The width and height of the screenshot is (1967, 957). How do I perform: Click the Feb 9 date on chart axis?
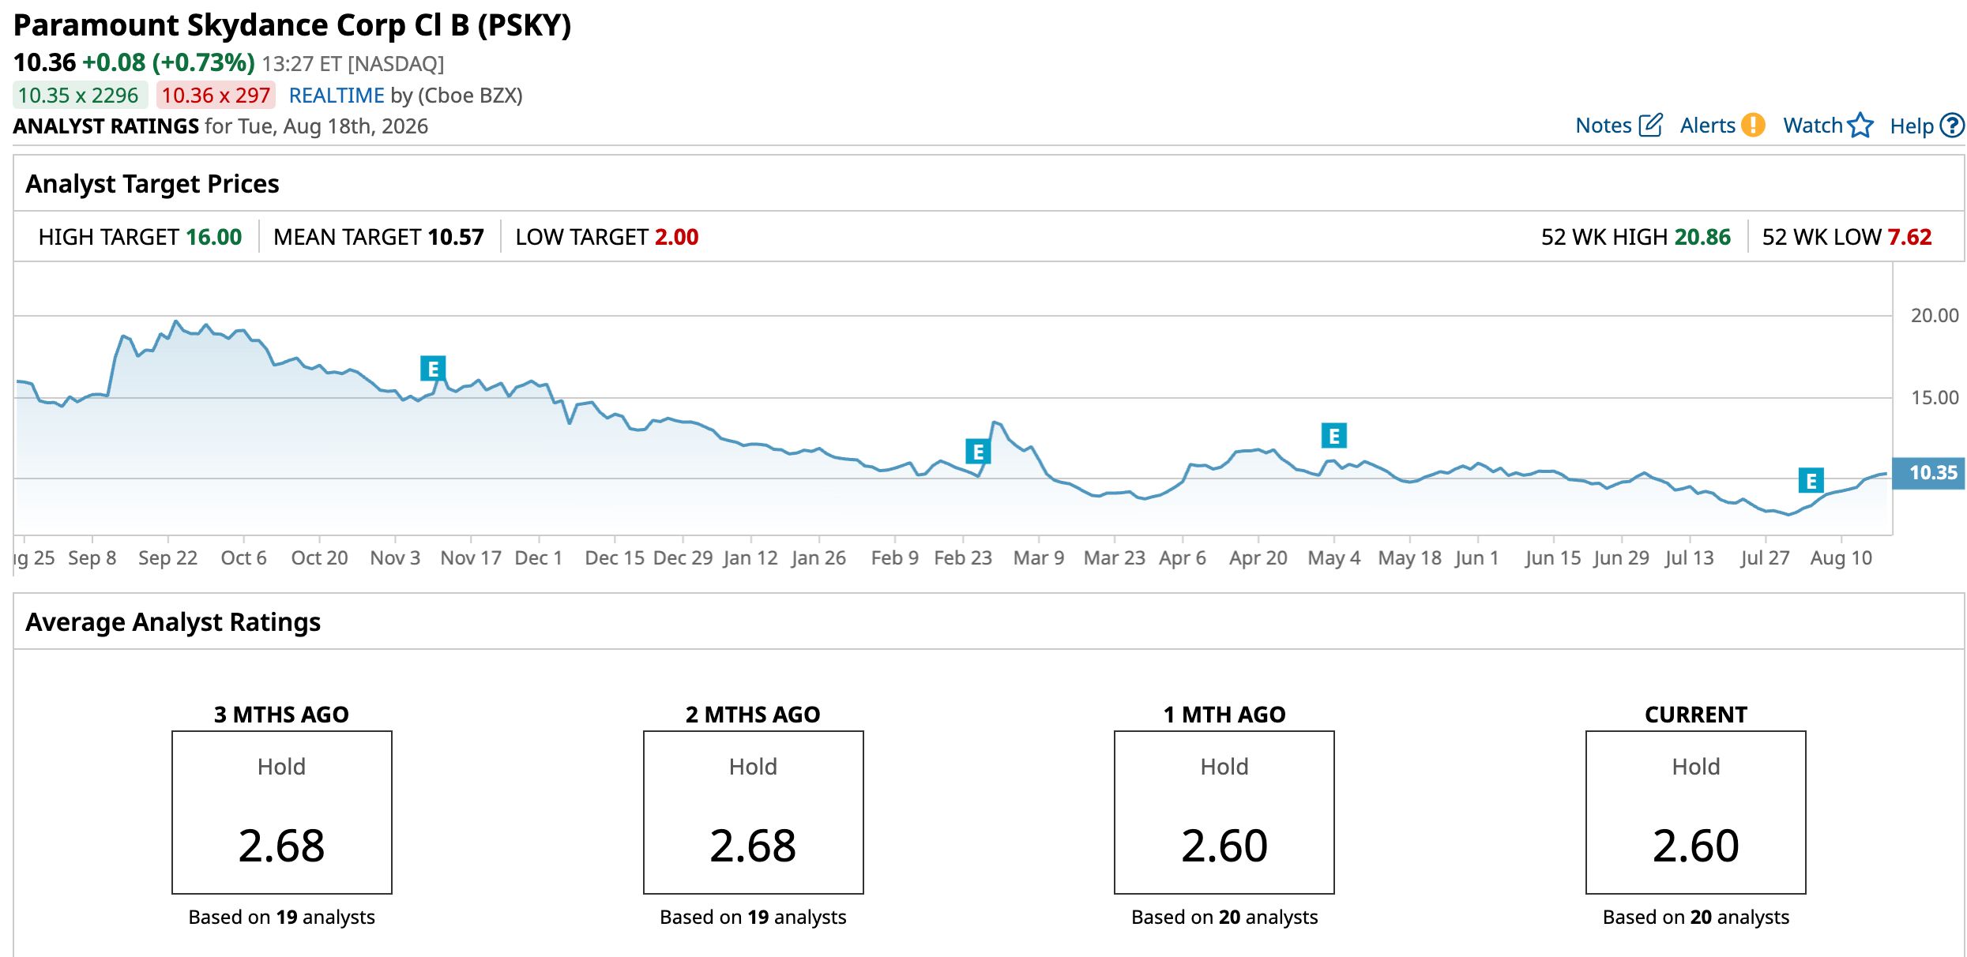coord(894,558)
